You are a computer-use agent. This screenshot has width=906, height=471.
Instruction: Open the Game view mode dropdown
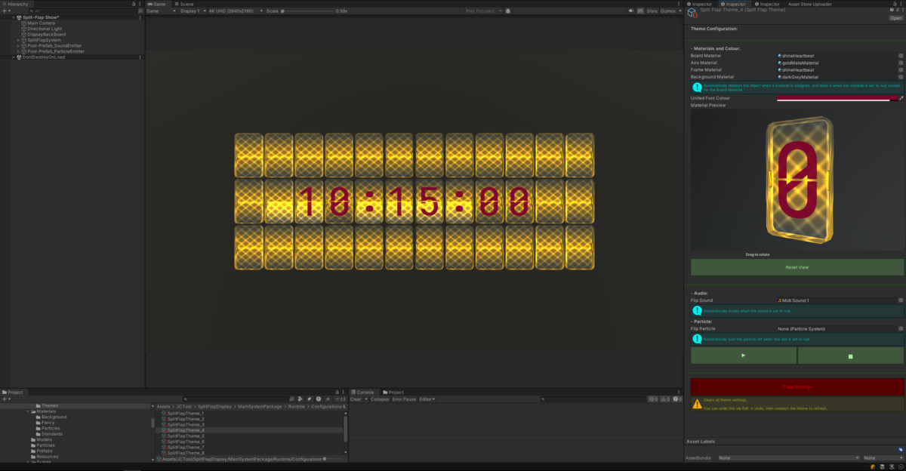161,11
